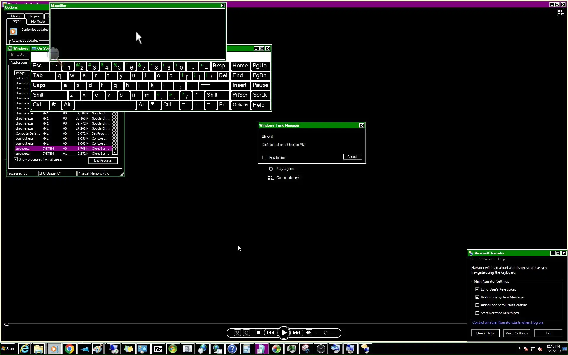
Task: Mute the player volume speaker icon
Action: point(309,333)
